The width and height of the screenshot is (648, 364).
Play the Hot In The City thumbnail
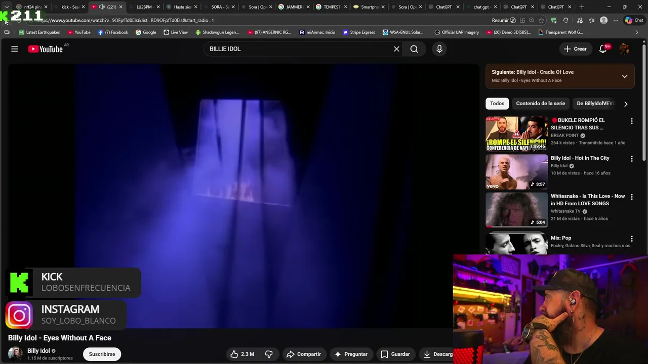[516, 172]
